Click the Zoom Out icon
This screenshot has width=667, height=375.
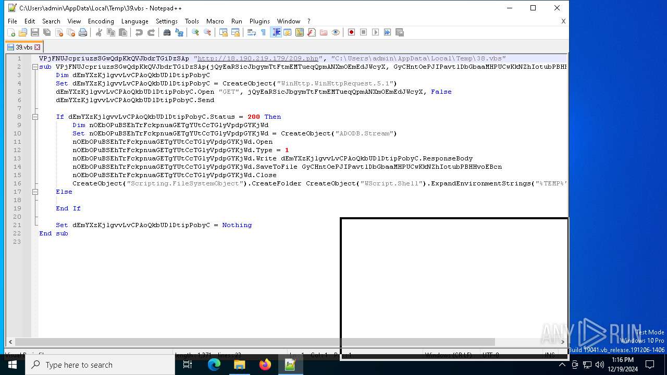[207, 32]
